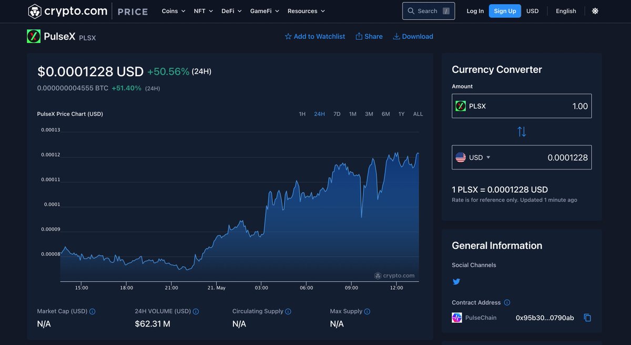Click the USD amount output field
The width and height of the screenshot is (631, 345).
click(x=522, y=158)
